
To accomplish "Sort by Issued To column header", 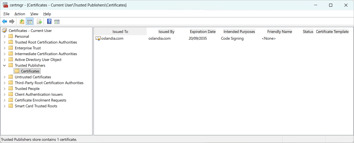I will 120,32.
